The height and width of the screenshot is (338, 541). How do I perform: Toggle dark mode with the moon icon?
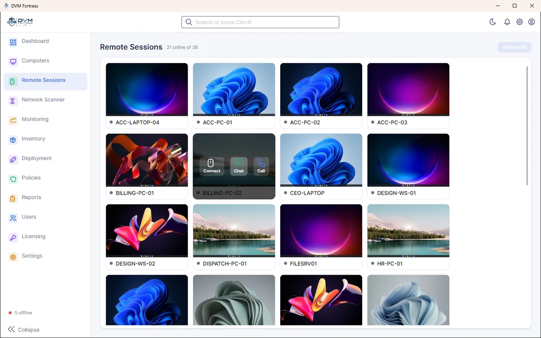click(493, 22)
